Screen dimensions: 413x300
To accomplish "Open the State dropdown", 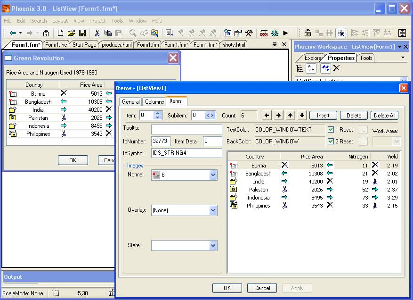I will pyautogui.click(x=213, y=246).
